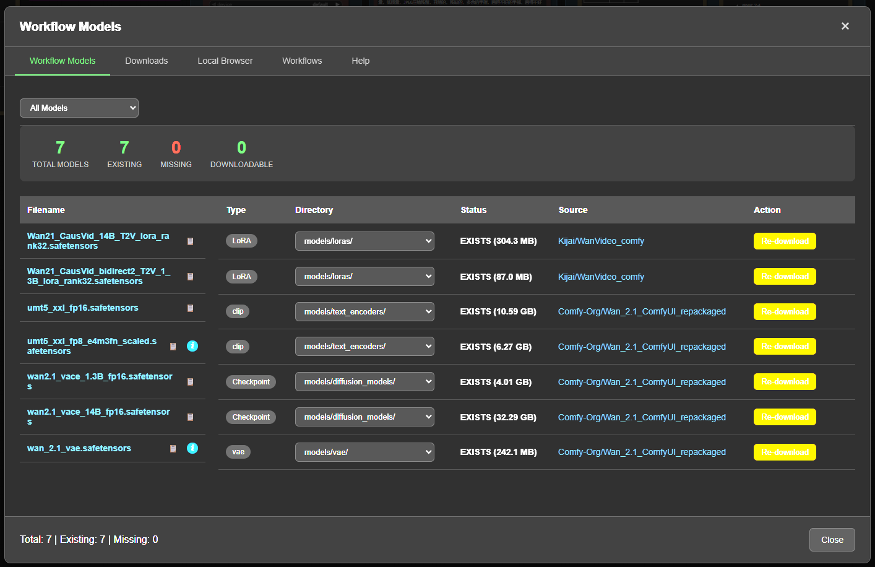
Task: Change directory for Wan21_CausVid_14B lora row
Action: 364,241
